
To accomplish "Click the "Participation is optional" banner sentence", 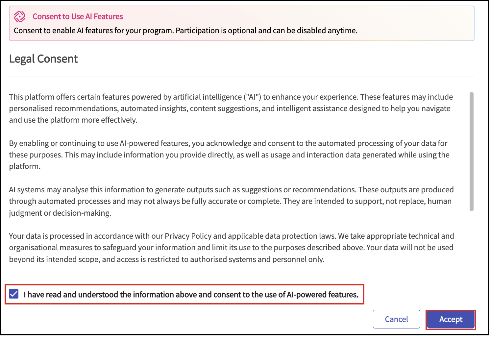I will pyautogui.click(x=266, y=31).
